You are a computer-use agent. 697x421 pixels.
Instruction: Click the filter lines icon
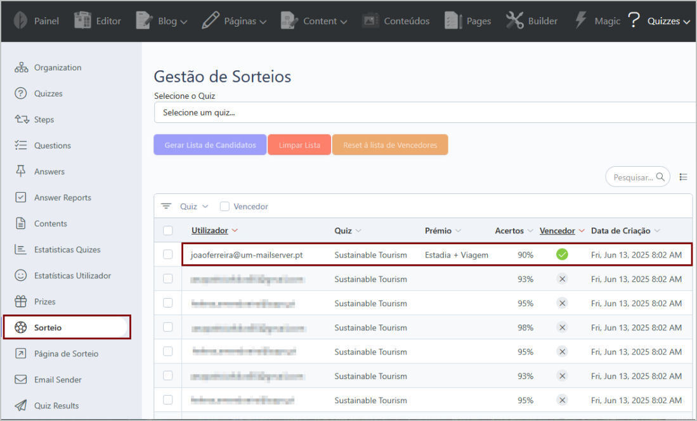point(166,206)
